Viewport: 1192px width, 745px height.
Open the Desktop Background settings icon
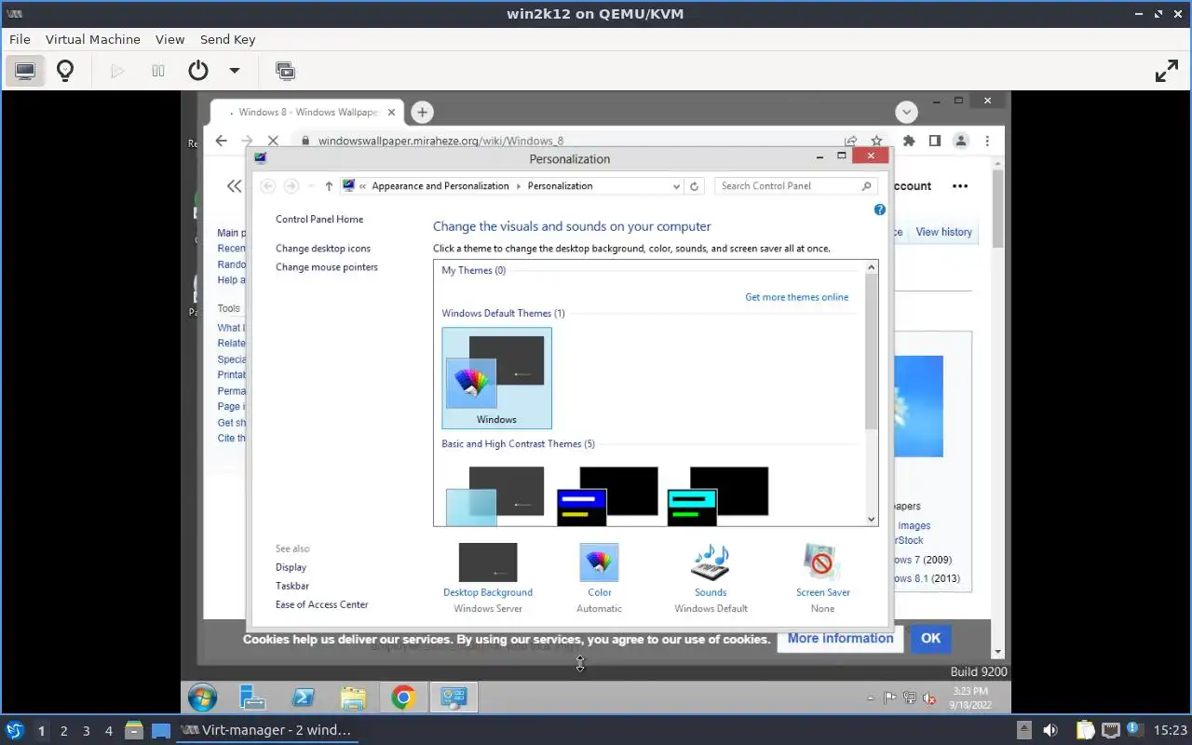pos(487,562)
